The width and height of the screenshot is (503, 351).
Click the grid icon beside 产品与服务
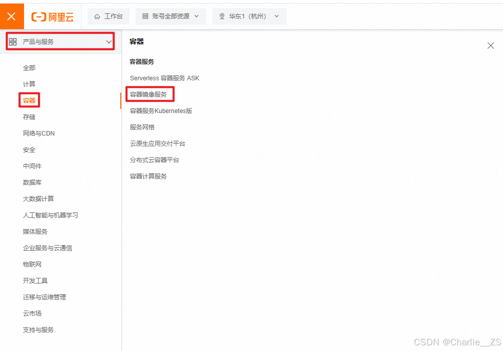tap(13, 42)
